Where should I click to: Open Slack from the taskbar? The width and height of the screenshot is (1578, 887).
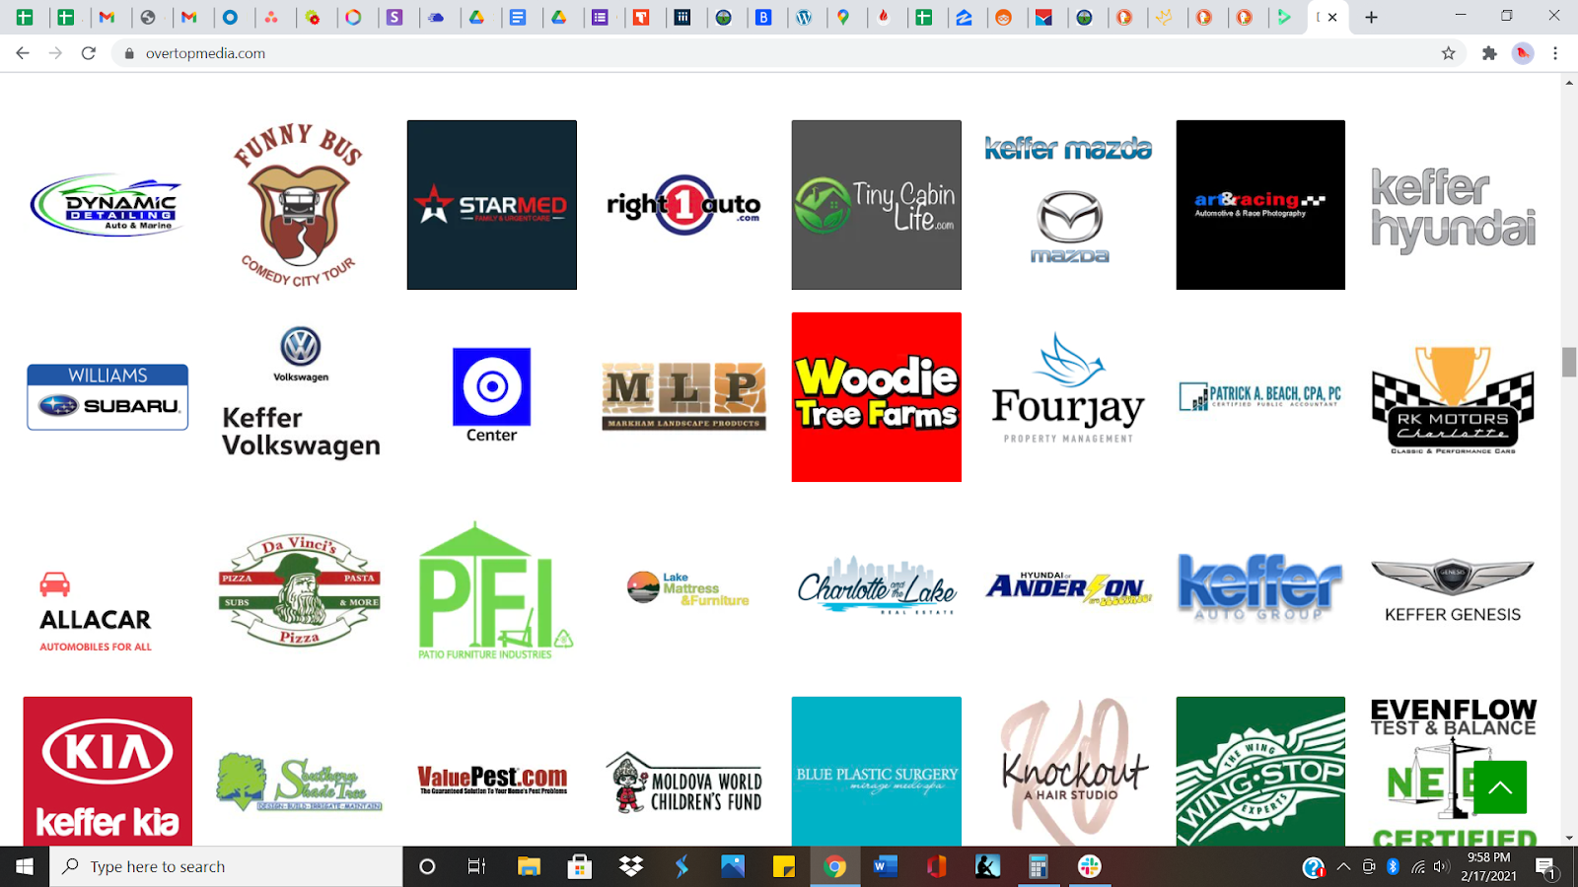point(1090,866)
